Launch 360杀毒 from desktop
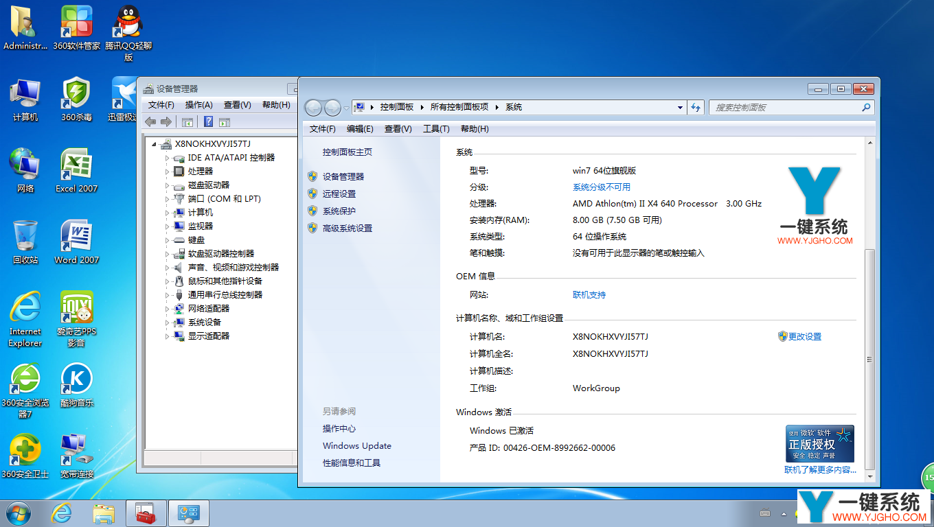This screenshot has height=527, width=934. (76, 99)
